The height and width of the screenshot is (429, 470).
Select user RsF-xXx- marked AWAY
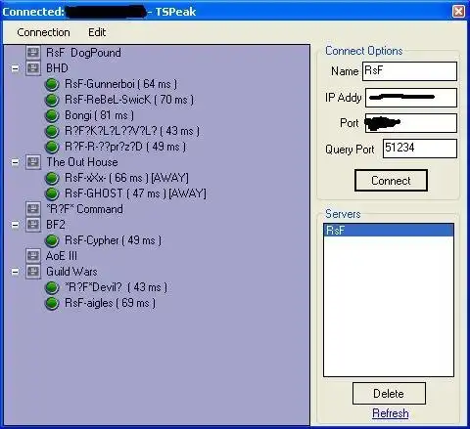point(126,178)
